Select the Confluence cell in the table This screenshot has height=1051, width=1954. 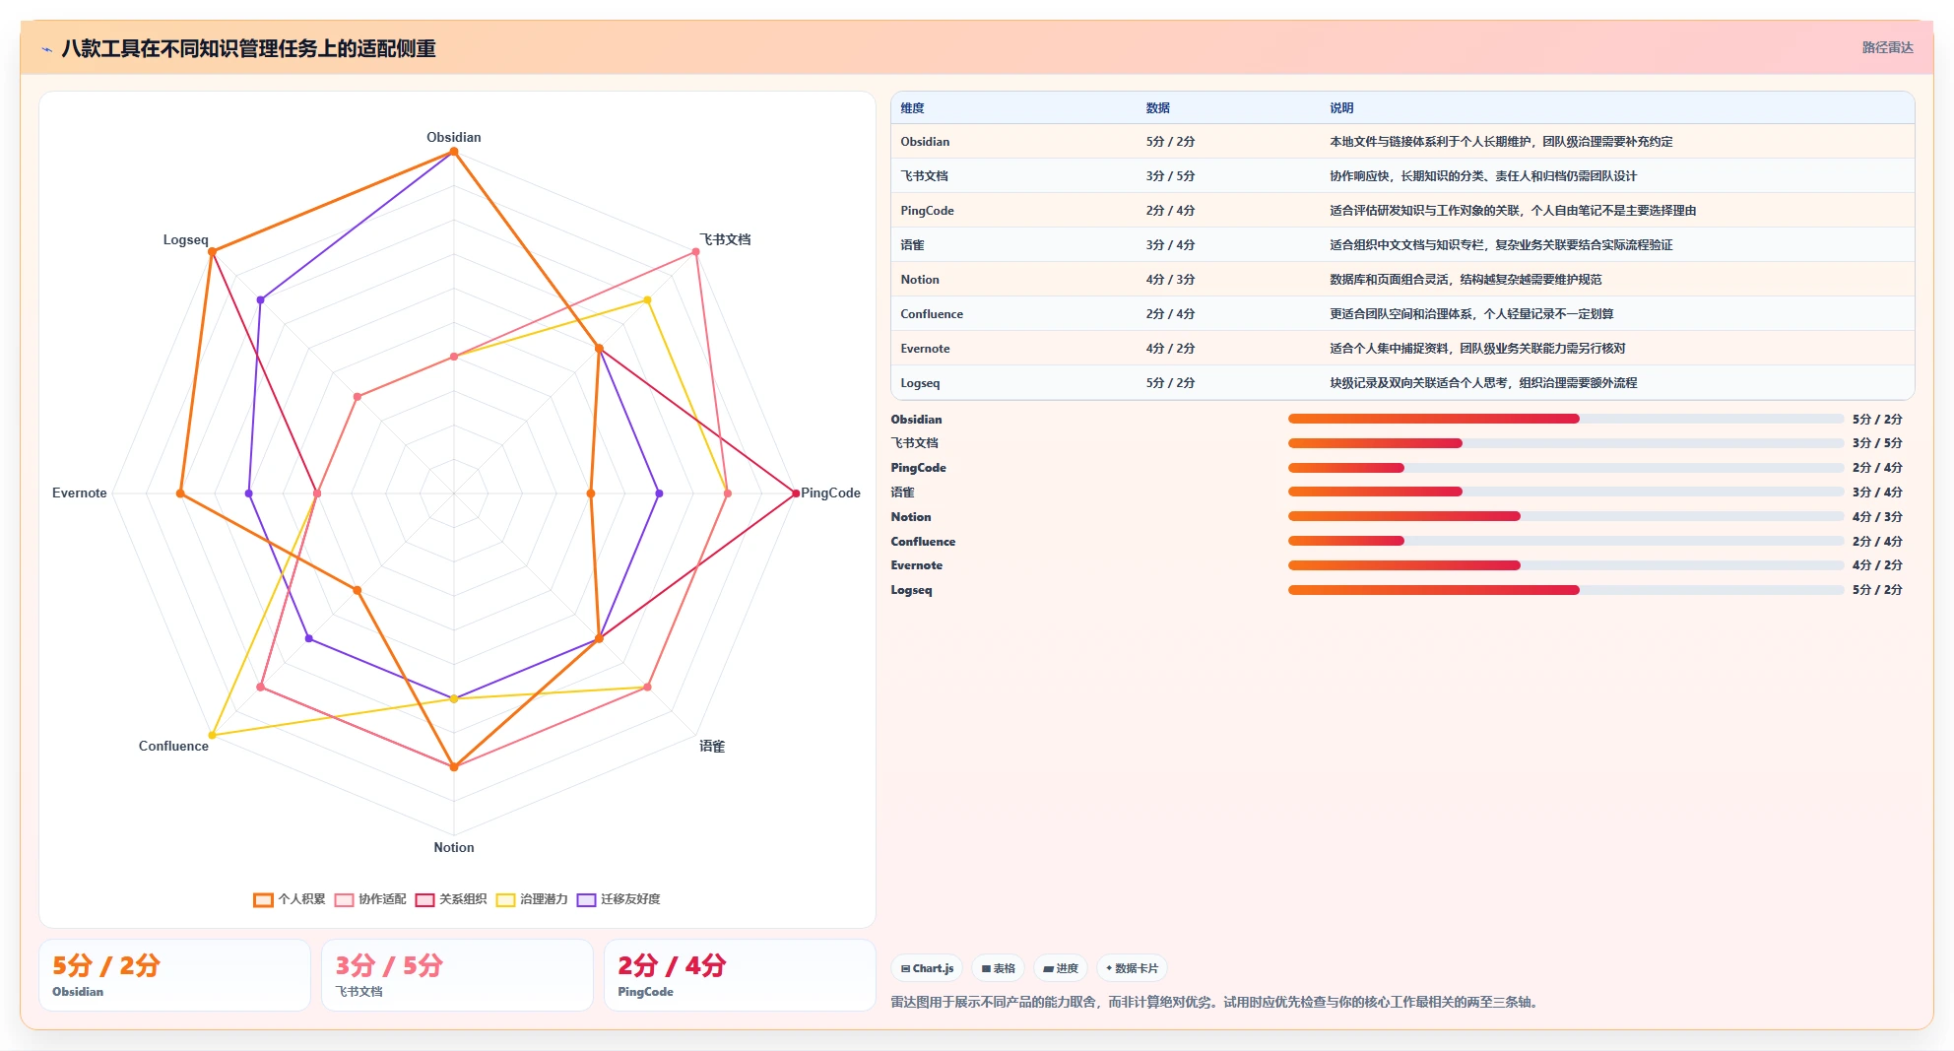tap(932, 314)
